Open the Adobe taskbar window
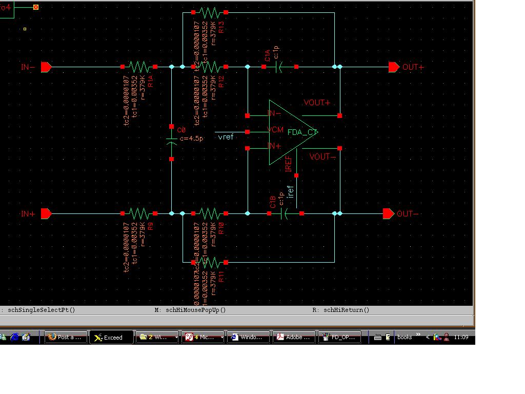525x394 pixels. coord(294,338)
